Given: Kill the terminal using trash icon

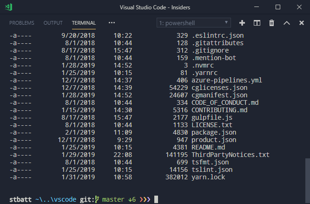Looking at the screenshot, I should click(272, 23).
